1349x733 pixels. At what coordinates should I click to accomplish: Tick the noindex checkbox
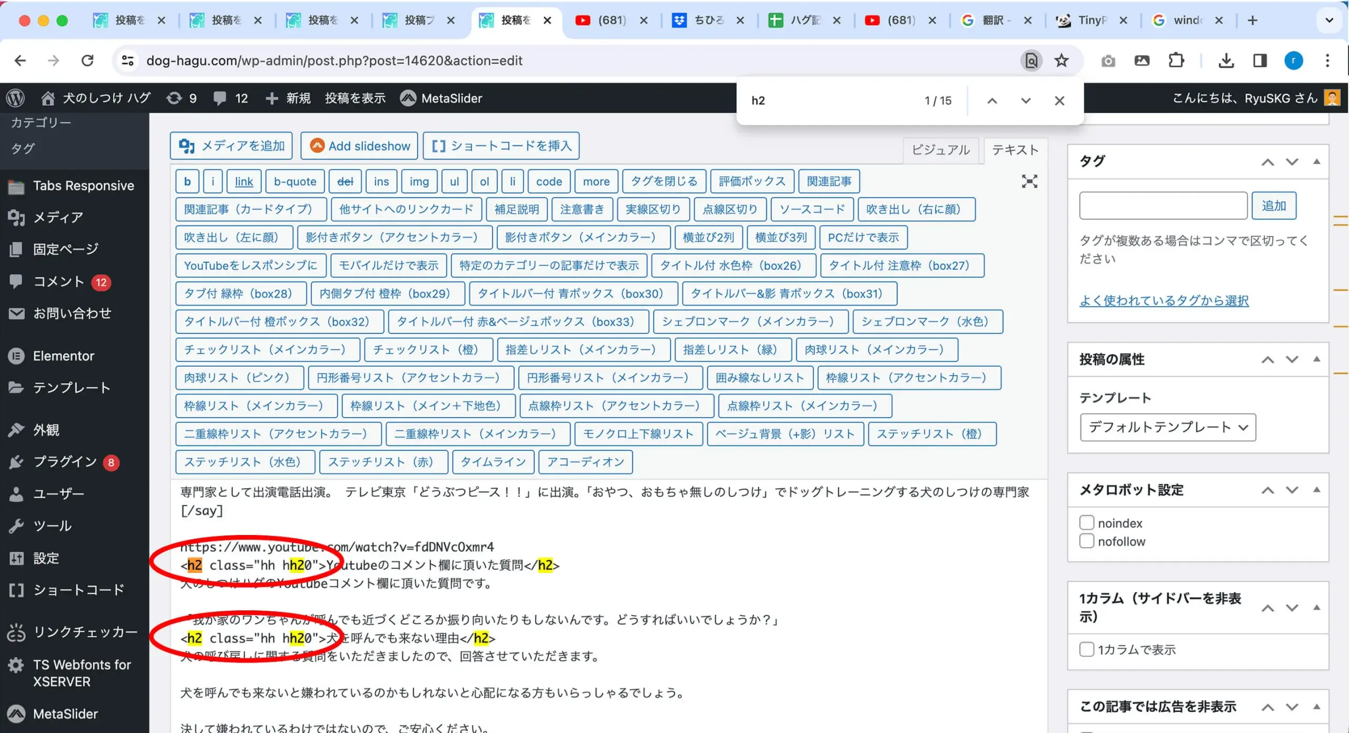click(x=1087, y=522)
